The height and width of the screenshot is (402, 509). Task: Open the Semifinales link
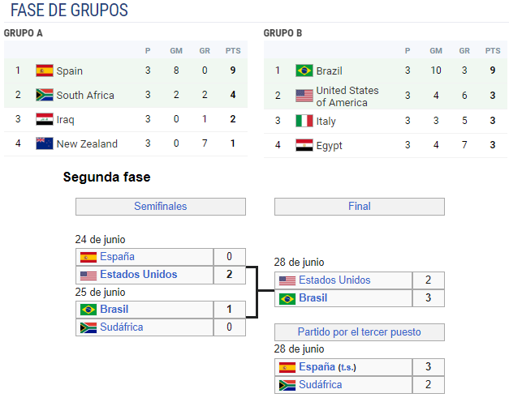(x=161, y=206)
